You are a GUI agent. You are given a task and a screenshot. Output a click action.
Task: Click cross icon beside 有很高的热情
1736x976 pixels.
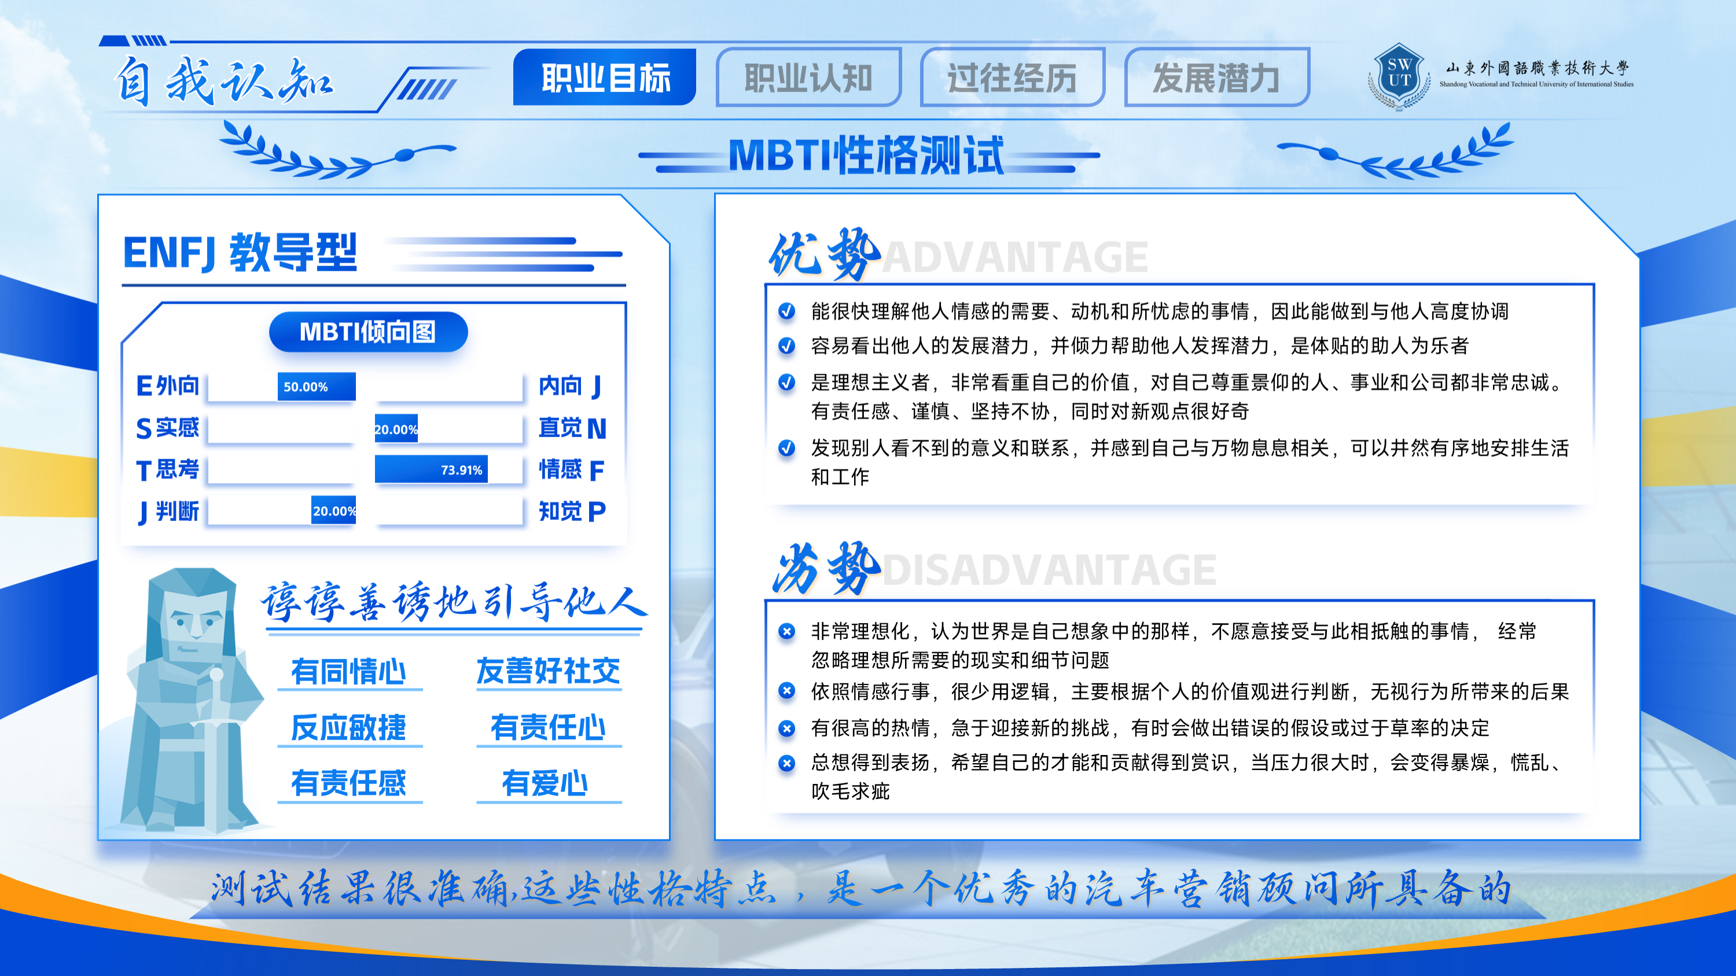click(x=786, y=728)
